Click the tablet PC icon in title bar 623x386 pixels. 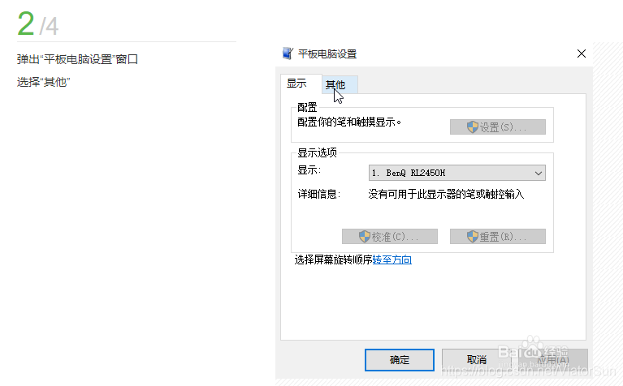point(288,54)
